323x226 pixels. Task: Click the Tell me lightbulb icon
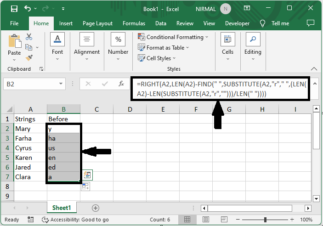[x=263, y=23]
